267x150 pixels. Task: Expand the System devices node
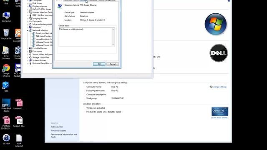pyautogui.click(x=28, y=60)
